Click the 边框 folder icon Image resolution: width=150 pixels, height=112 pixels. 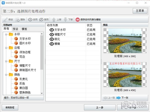point(11,48)
